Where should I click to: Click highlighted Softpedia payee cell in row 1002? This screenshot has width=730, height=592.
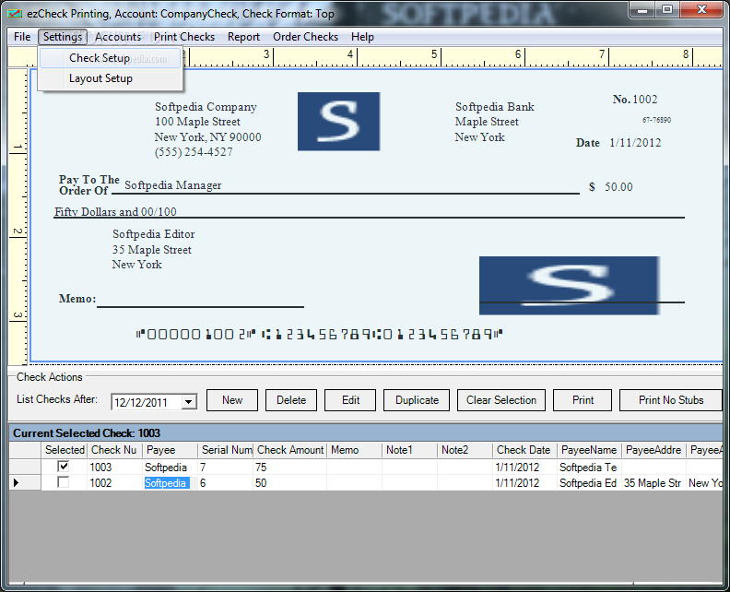[x=170, y=483]
